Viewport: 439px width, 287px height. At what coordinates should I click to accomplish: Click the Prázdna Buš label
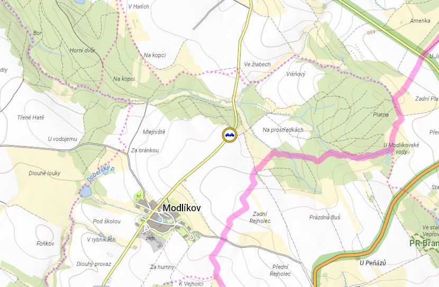[x=325, y=217]
